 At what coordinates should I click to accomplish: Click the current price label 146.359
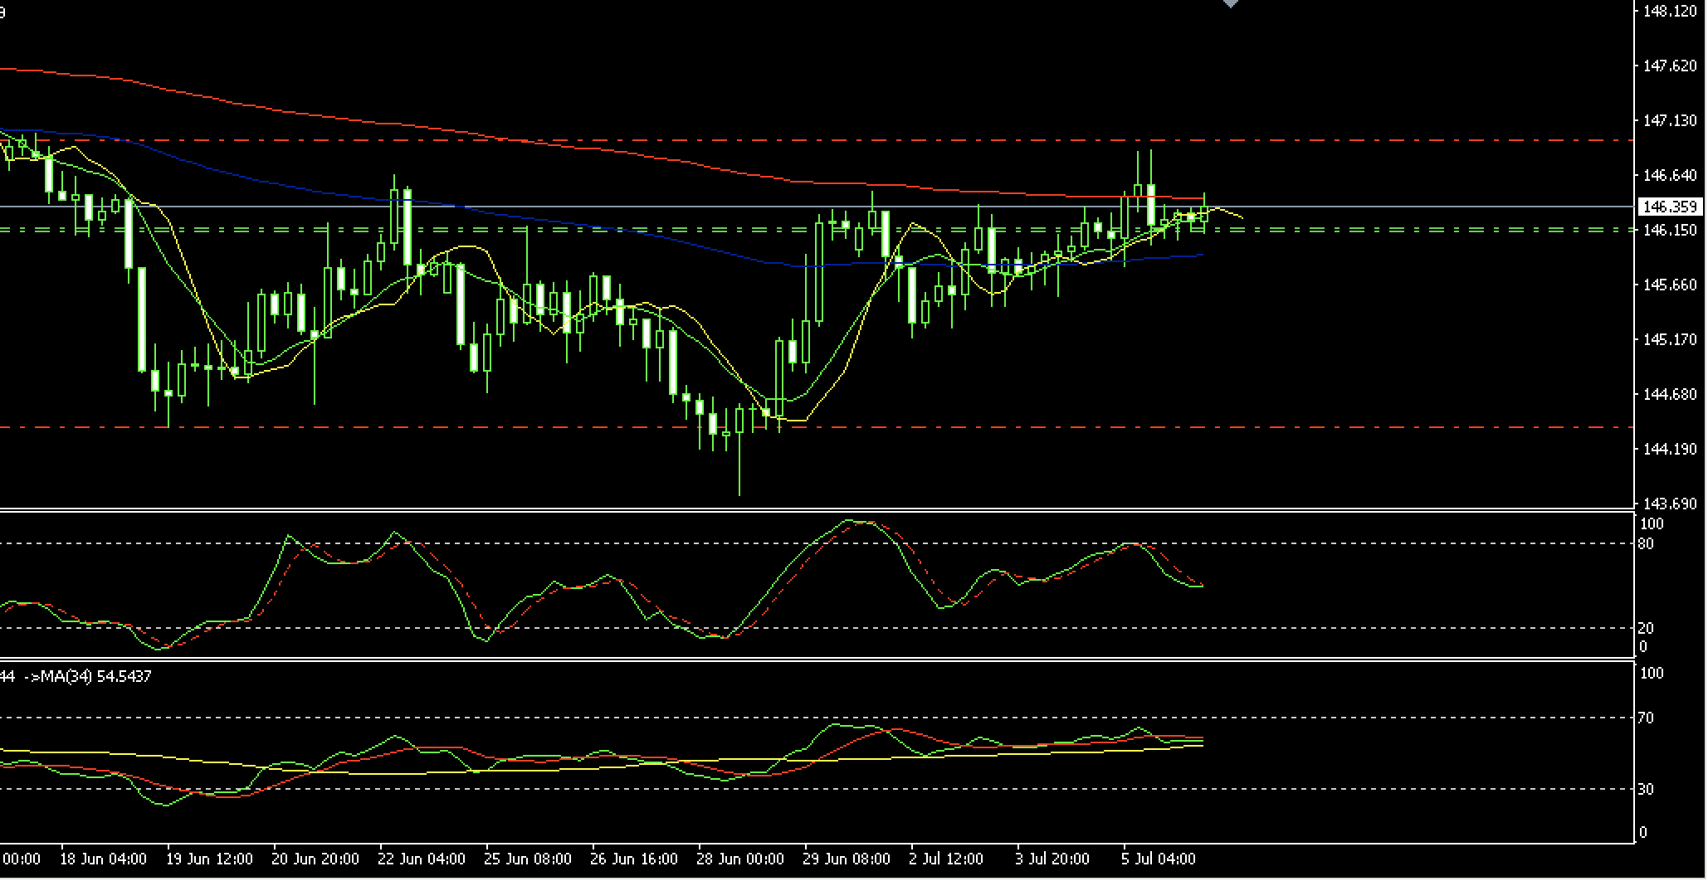1671,207
